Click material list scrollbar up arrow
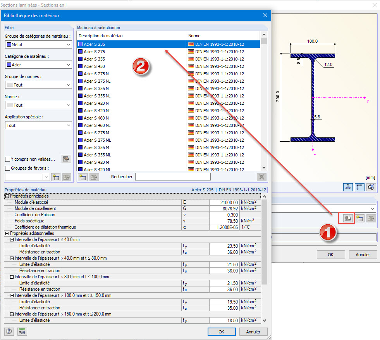Viewport: 380px width, 340px height. [x=264, y=35]
